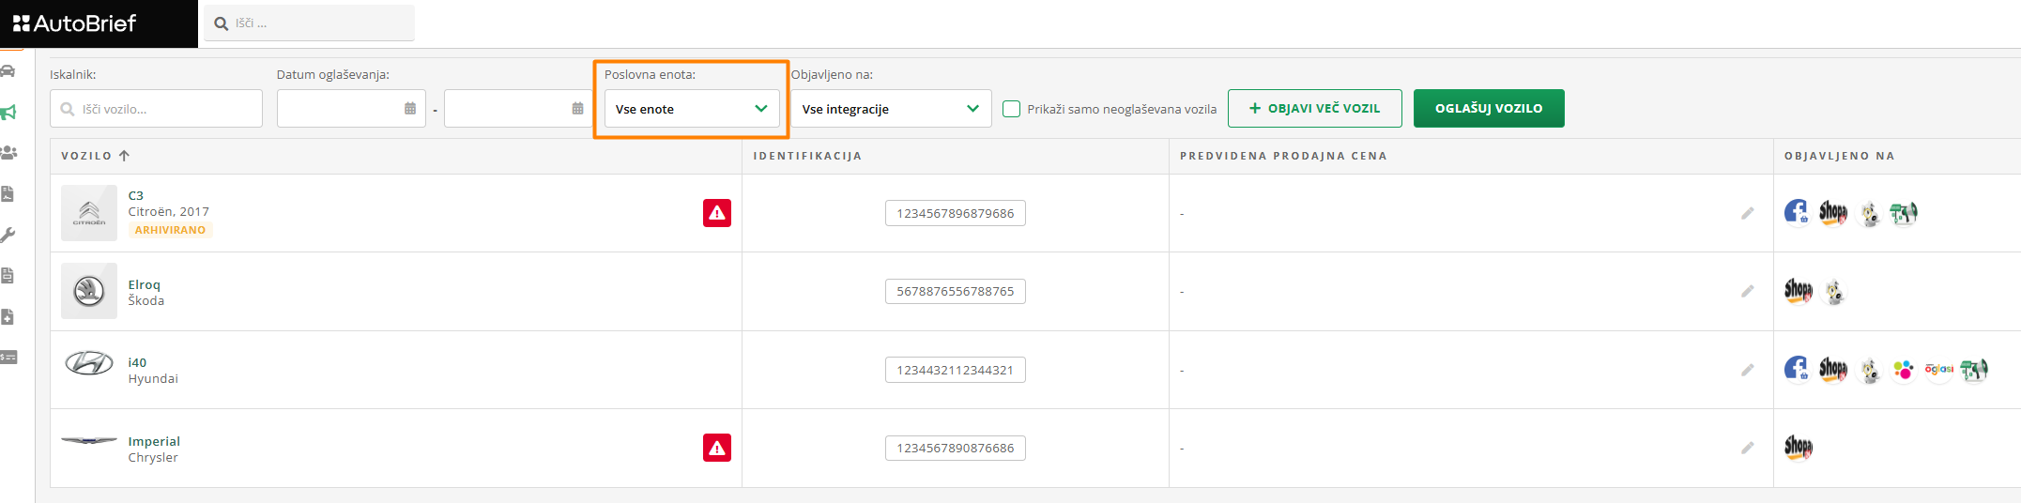Click the Oglasi icon on i40 row
This screenshot has width=2021, height=503.
(1938, 370)
